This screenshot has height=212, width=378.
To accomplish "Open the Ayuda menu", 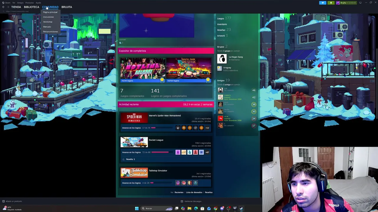I will [38, 3].
